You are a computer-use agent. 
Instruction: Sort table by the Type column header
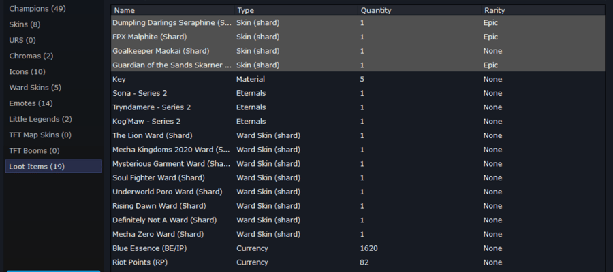(x=296, y=10)
